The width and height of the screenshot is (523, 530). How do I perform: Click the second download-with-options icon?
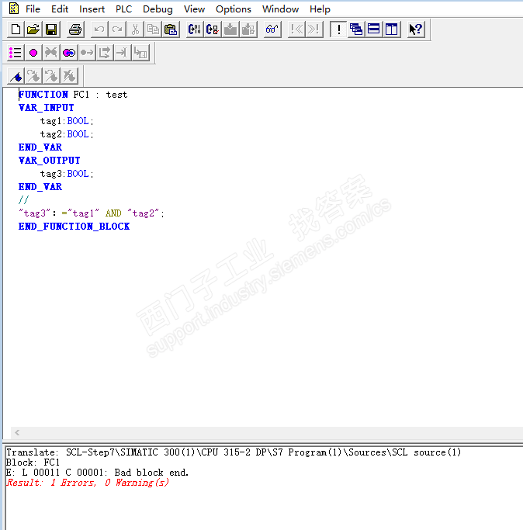coord(248,29)
